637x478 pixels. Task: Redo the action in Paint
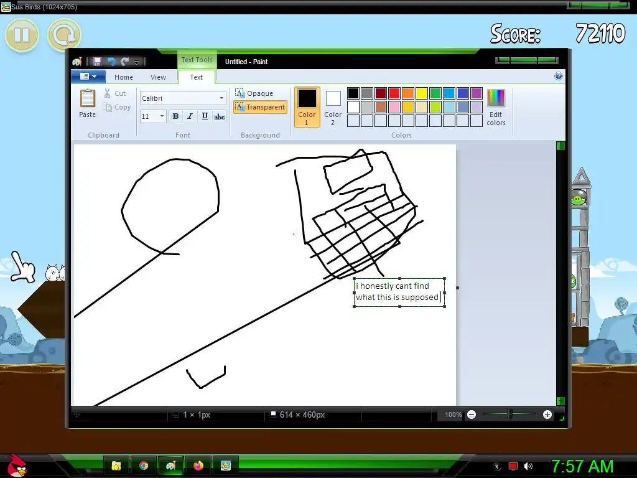pos(124,62)
